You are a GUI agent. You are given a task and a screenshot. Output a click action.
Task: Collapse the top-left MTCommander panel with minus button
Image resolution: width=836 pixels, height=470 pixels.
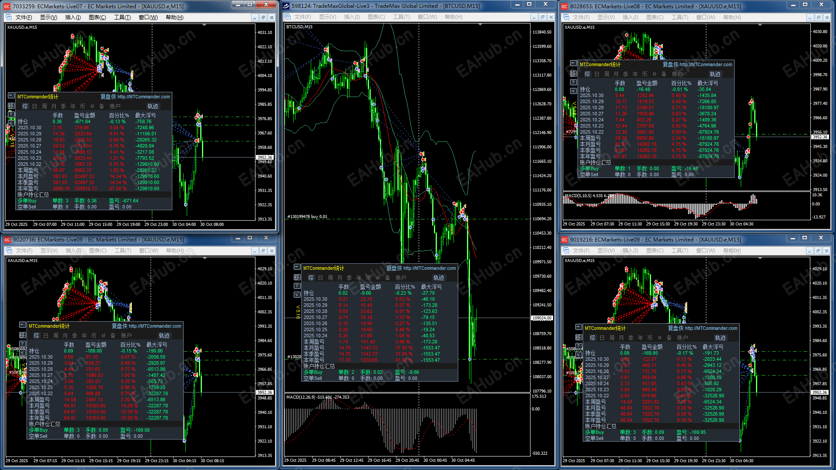point(11,95)
